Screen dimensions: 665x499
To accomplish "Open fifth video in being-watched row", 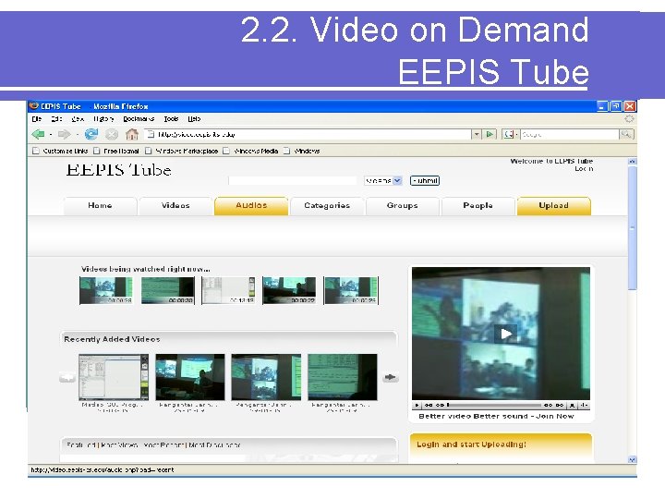I will tap(350, 291).
